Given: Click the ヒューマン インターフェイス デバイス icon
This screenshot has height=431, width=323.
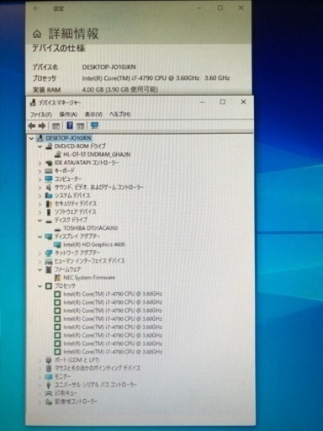Looking at the screenshot, I should pyautogui.click(x=49, y=262).
